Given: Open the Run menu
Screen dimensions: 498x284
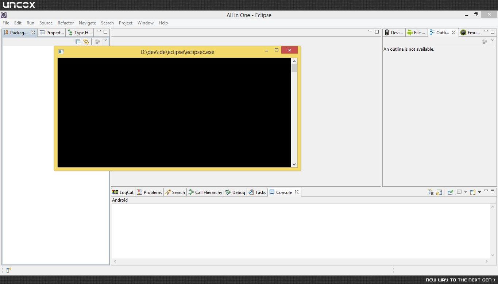Looking at the screenshot, I should pyautogui.click(x=30, y=23).
